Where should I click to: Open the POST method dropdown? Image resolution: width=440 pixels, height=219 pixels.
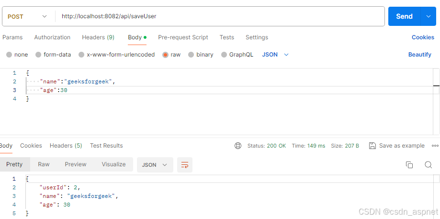[27, 17]
